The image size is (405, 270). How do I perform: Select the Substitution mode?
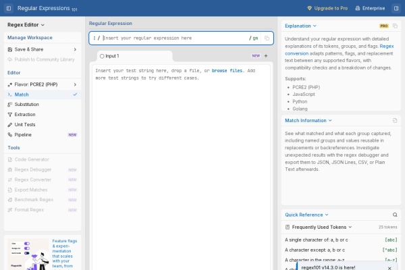43,105
